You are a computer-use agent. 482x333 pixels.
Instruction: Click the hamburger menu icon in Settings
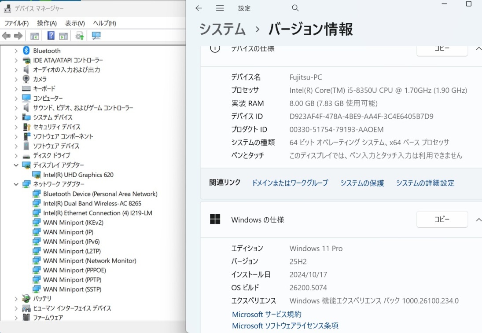tap(220, 8)
